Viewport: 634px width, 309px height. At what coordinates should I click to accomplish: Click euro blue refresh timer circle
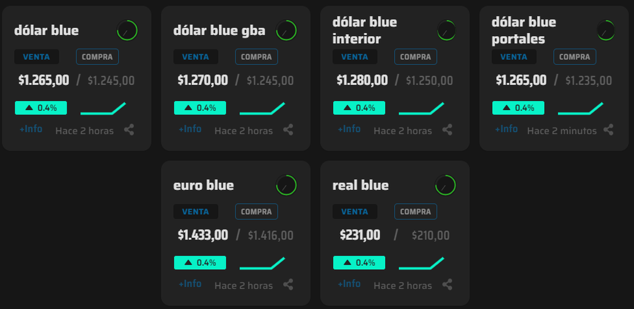point(286,185)
